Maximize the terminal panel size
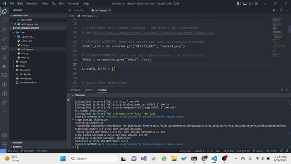Image resolution: width=291 pixels, height=164 pixels. point(282,90)
